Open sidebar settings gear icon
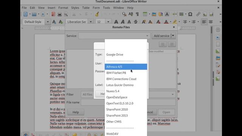Viewport: 242px width, 136px height. (218, 29)
